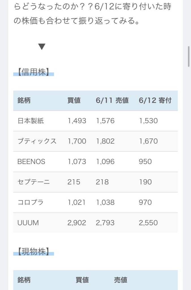Click the 銘柄 column header in first table
The width and height of the screenshot is (191, 290).
click(x=24, y=101)
